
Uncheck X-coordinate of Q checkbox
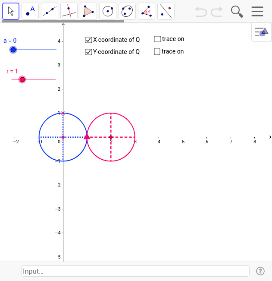coord(88,40)
